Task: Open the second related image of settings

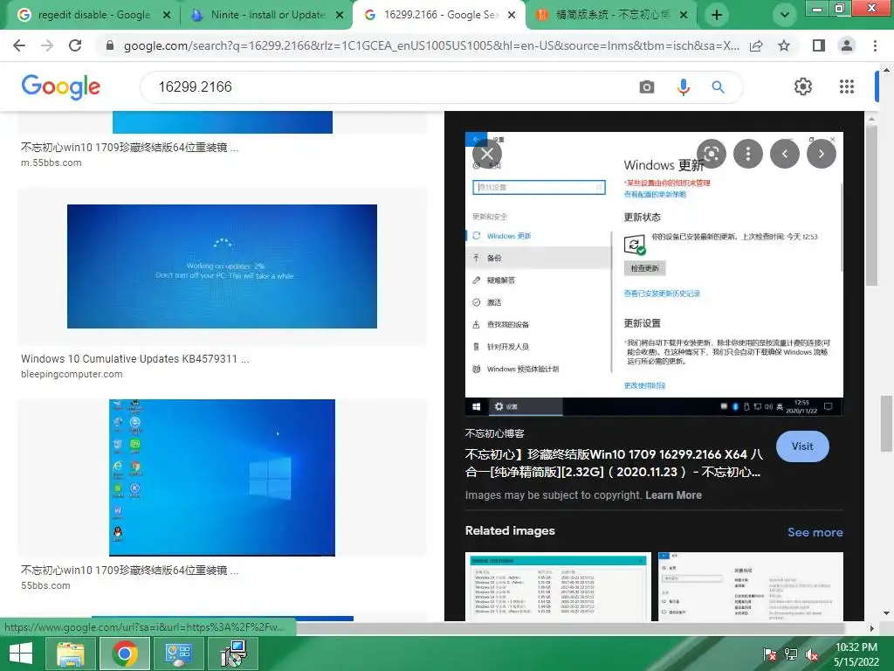Action: pyautogui.click(x=750, y=586)
